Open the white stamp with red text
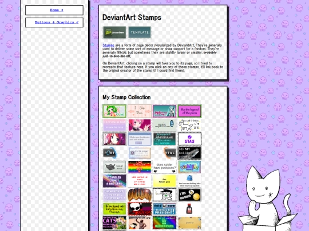The width and height of the screenshot is (309, 231). tap(140, 181)
